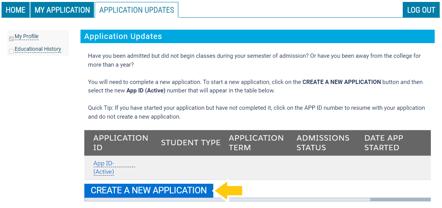
Task: Open the My Profile link
Action: point(27,37)
